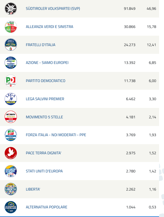The image size is (164, 217).
Task: Click the Südtiroler Volkspartei edelweiss logo
Action: click(x=11, y=9)
